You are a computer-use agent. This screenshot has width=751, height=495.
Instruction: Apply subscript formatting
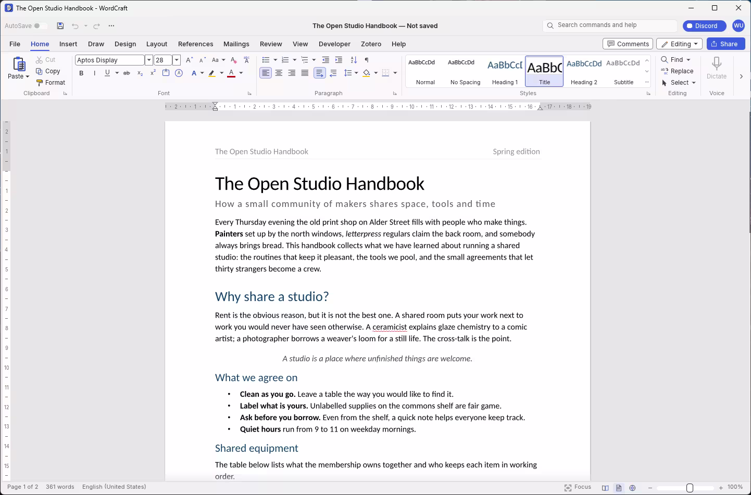point(140,73)
